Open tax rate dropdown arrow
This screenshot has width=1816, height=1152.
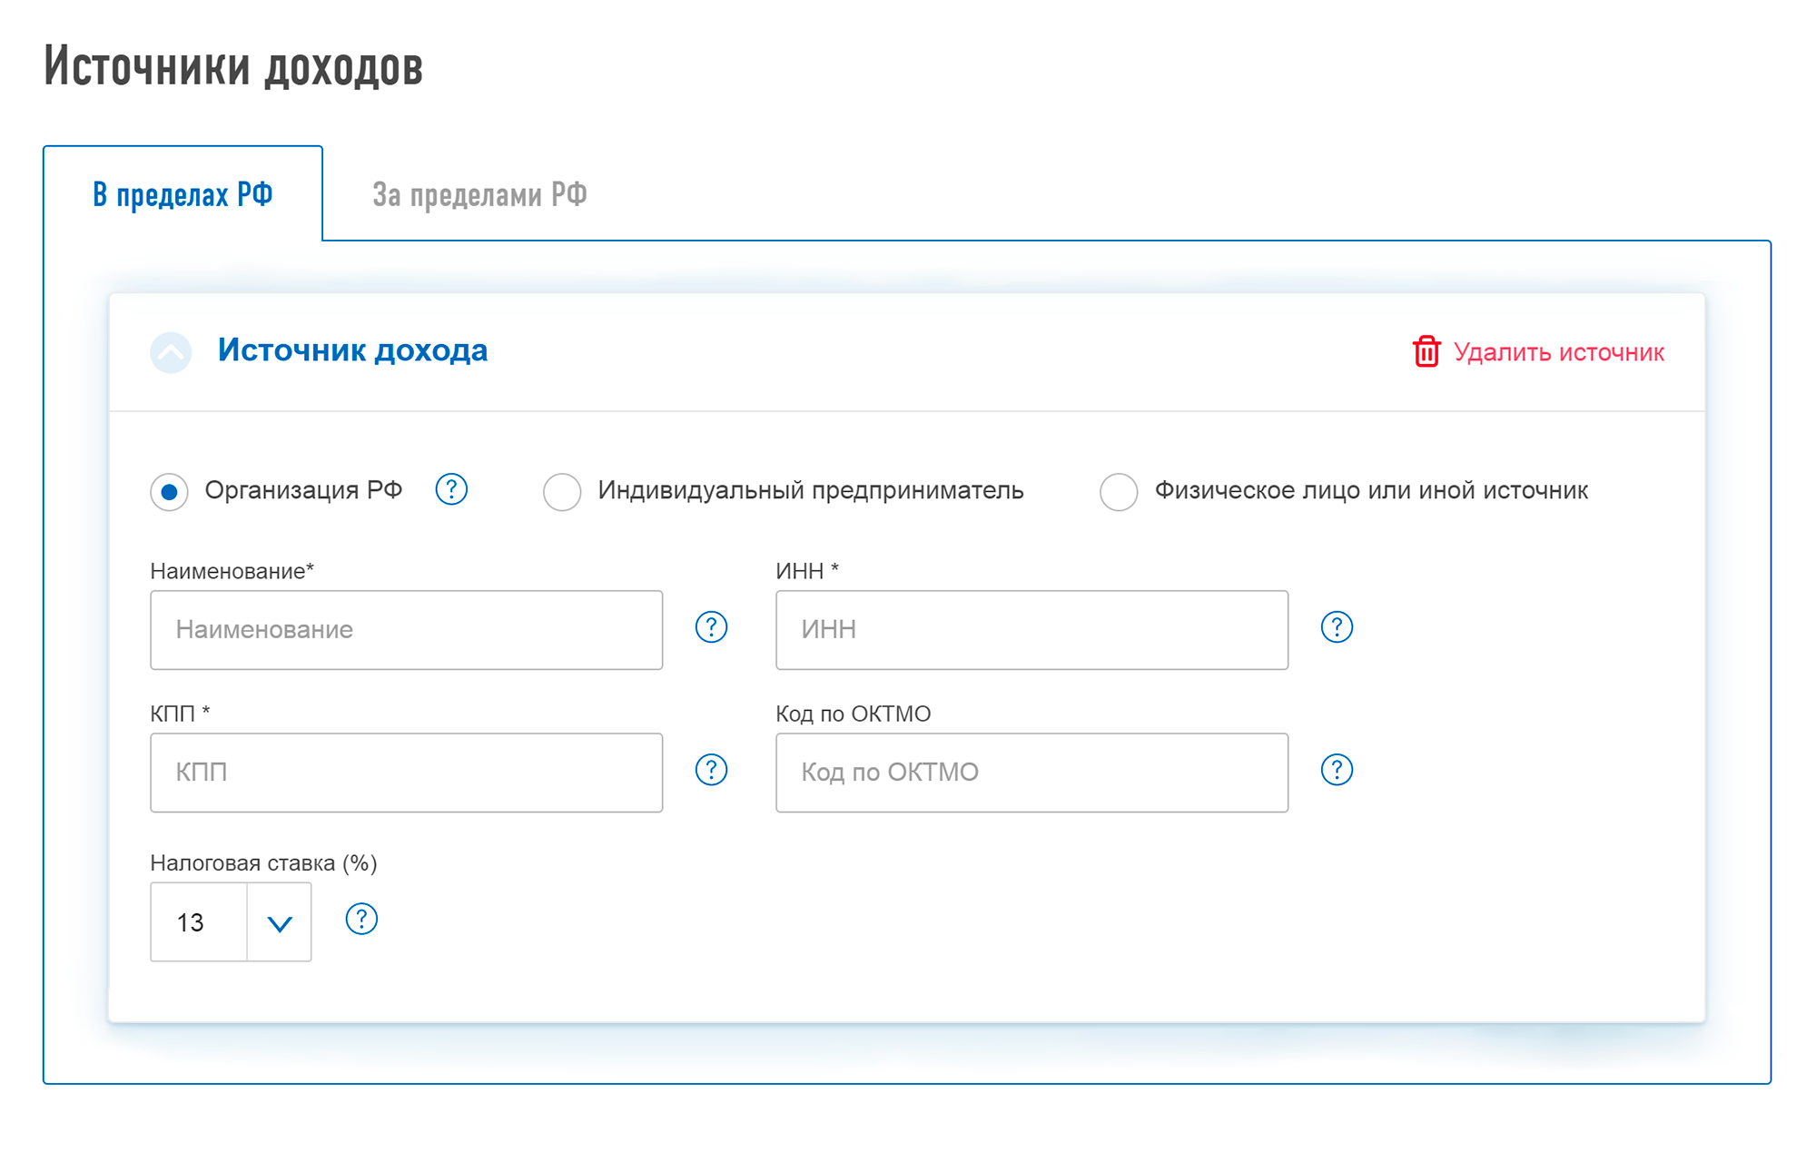coord(280,923)
